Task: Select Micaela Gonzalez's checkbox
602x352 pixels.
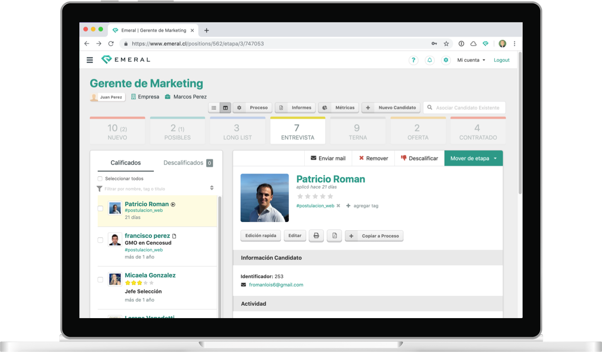Action: pos(100,280)
